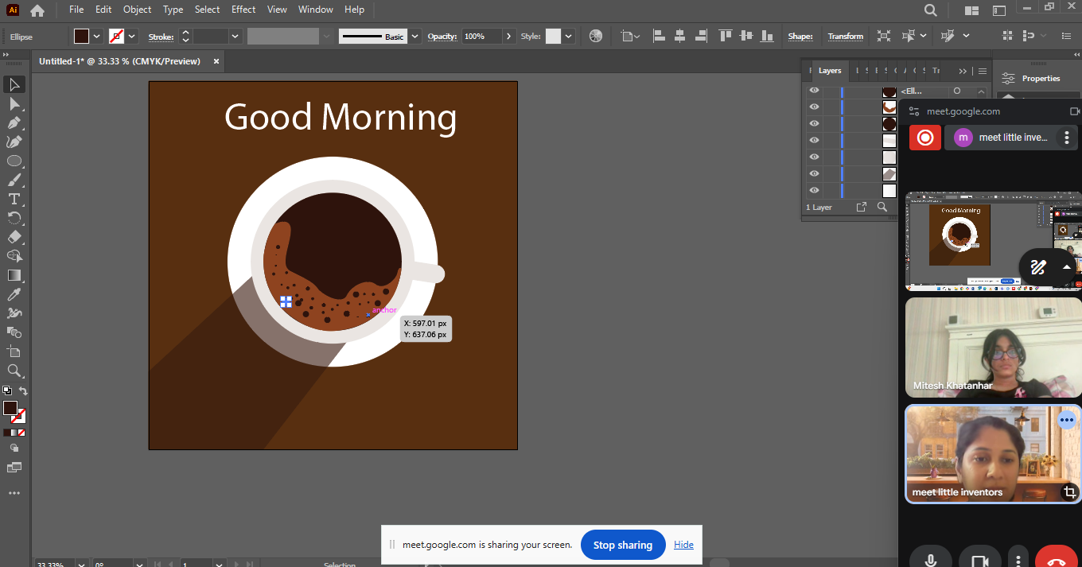Click the Gradient tool
Screen dimensions: 1082x567
point(14,275)
